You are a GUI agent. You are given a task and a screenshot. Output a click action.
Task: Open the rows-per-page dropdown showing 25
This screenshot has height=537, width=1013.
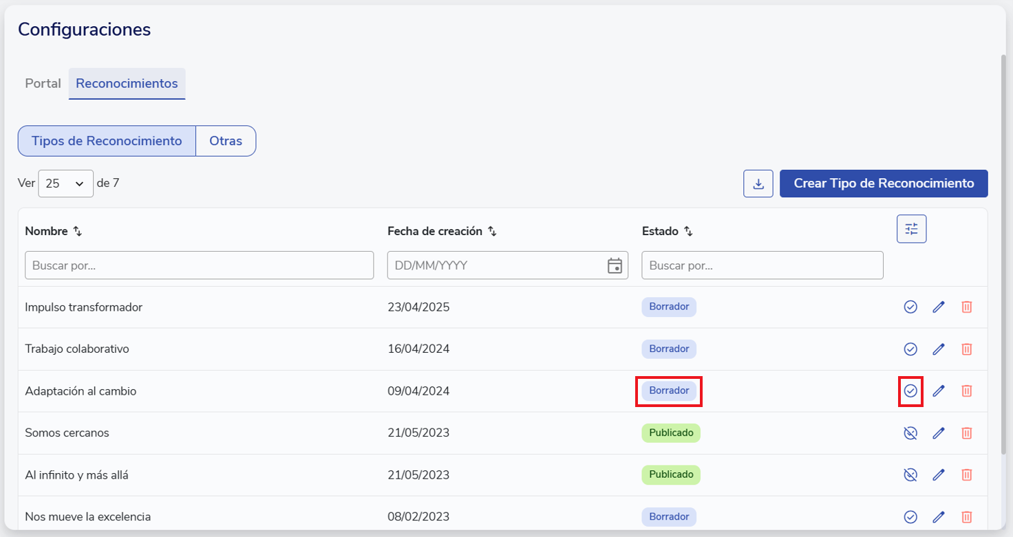coord(65,184)
